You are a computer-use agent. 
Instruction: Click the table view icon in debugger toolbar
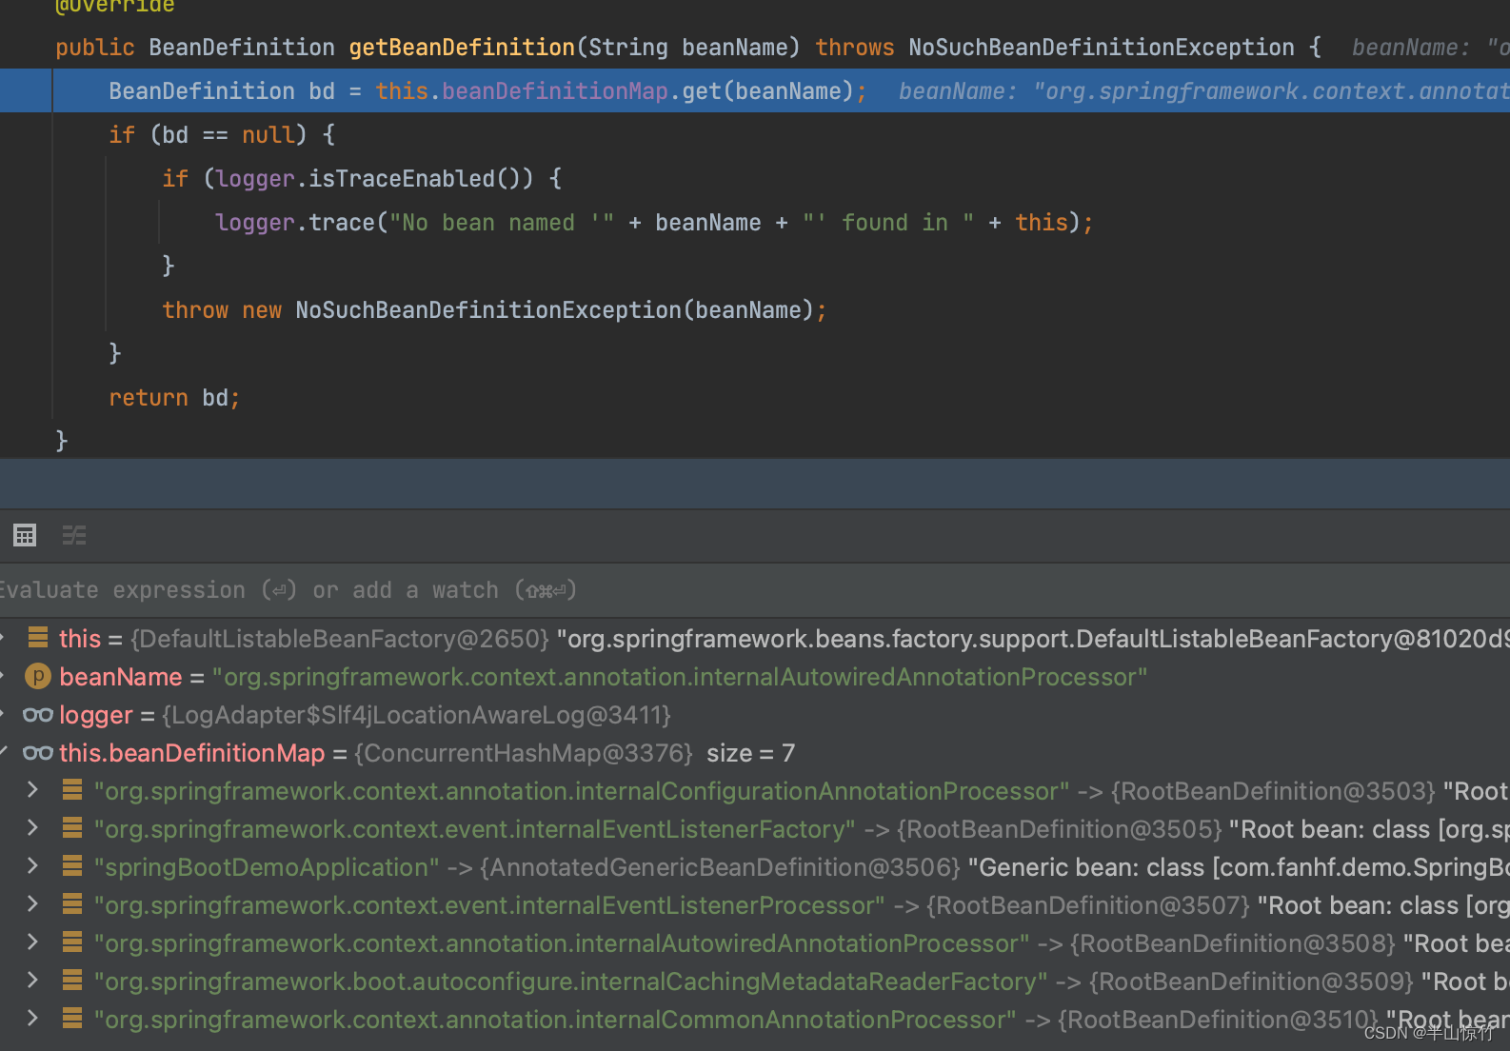(25, 535)
